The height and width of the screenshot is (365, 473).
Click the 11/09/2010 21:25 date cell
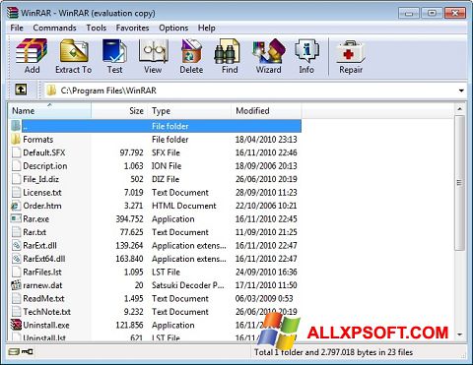pyautogui.click(x=266, y=232)
